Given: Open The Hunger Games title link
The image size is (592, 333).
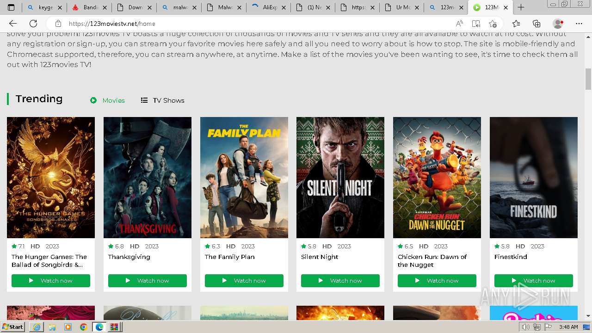Looking at the screenshot, I should pyautogui.click(x=49, y=261).
